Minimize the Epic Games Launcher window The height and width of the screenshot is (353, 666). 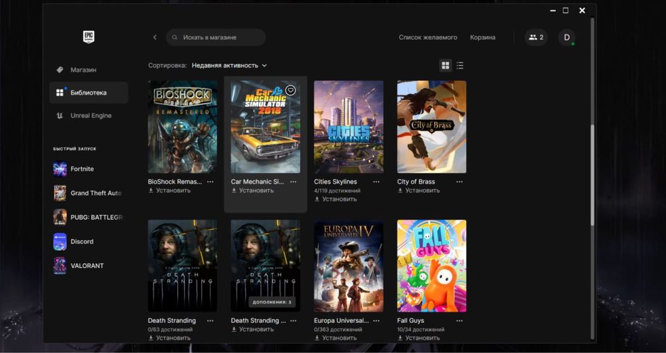(x=553, y=11)
